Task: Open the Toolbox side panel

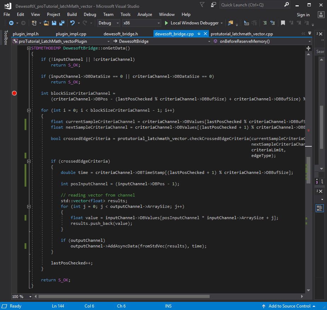Action: point(6,37)
